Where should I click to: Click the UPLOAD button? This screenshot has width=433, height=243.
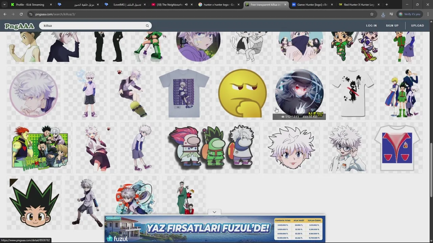pos(417,26)
